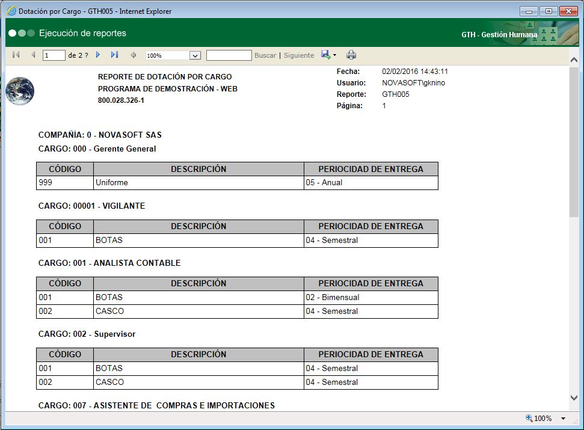Click date value '02/02/2016 14:43:11'
This screenshot has height=430, width=584.
(x=415, y=71)
